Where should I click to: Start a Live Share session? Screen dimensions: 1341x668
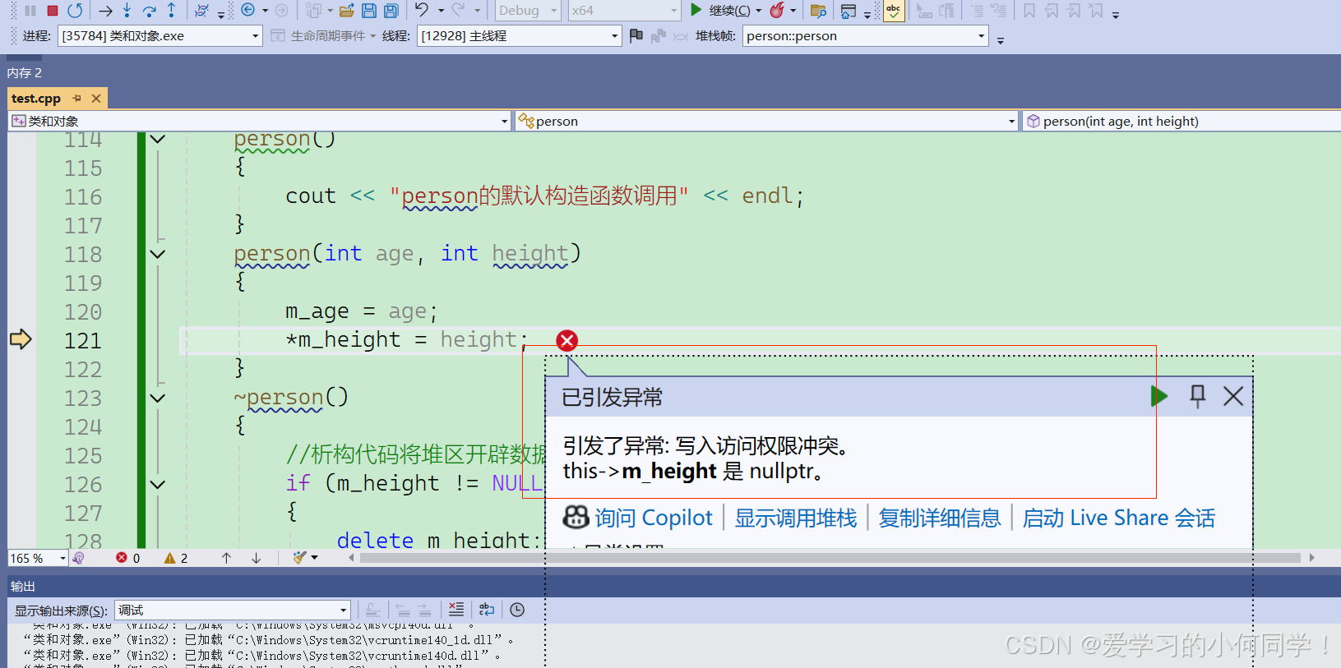click(1118, 518)
